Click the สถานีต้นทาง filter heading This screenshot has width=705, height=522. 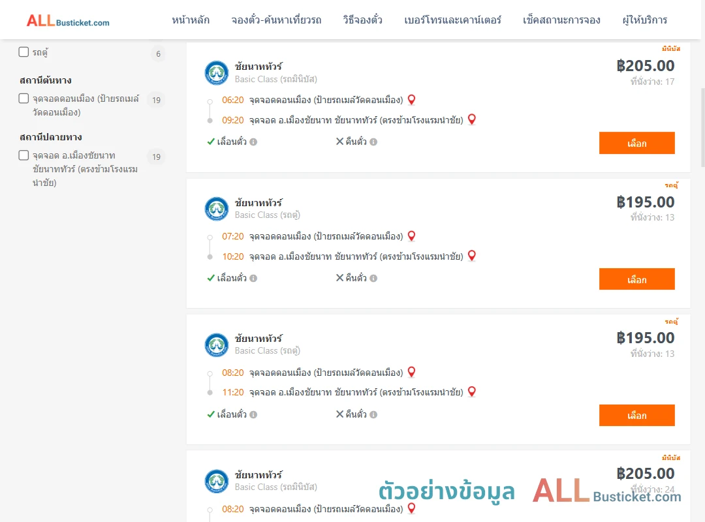click(46, 80)
